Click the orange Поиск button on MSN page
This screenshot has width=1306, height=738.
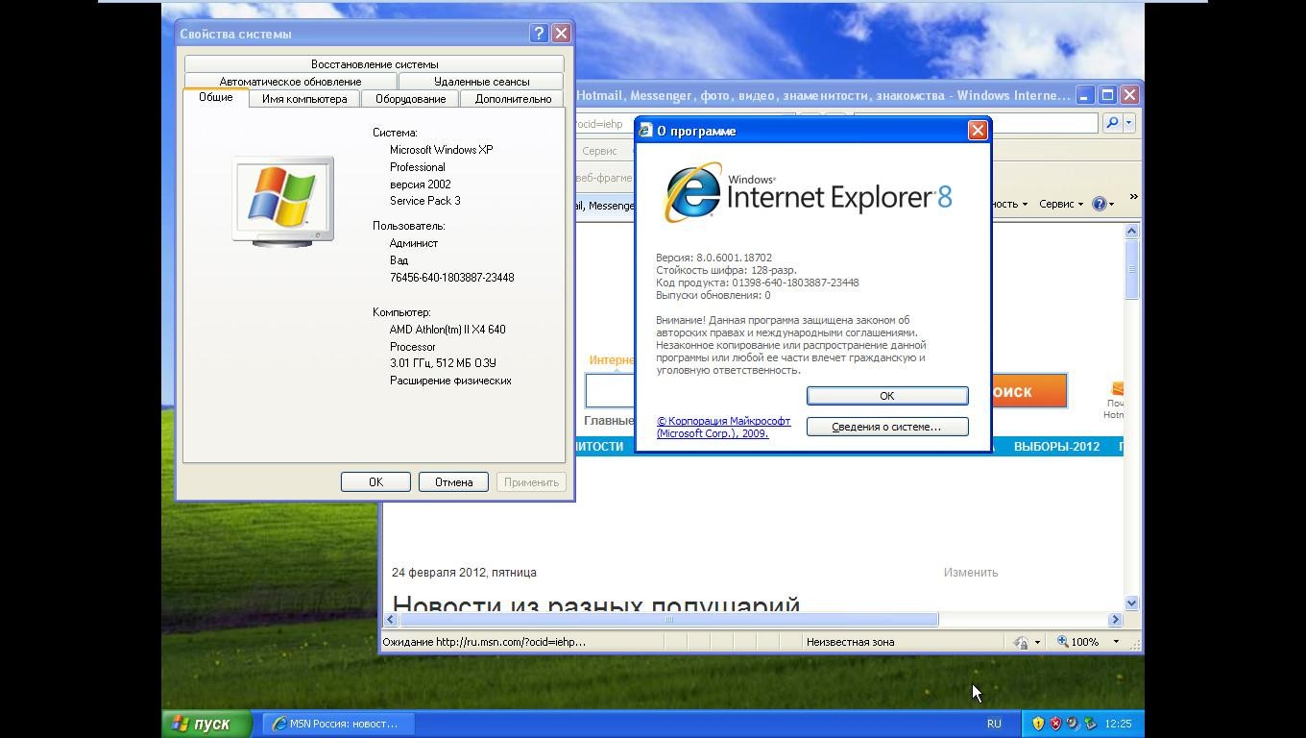point(1028,391)
